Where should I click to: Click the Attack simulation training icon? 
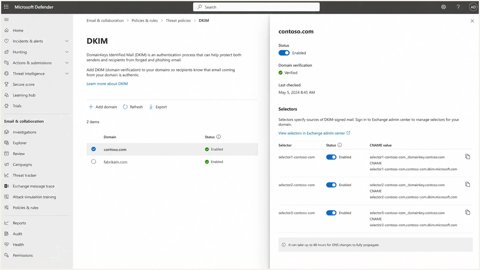tap(7, 197)
